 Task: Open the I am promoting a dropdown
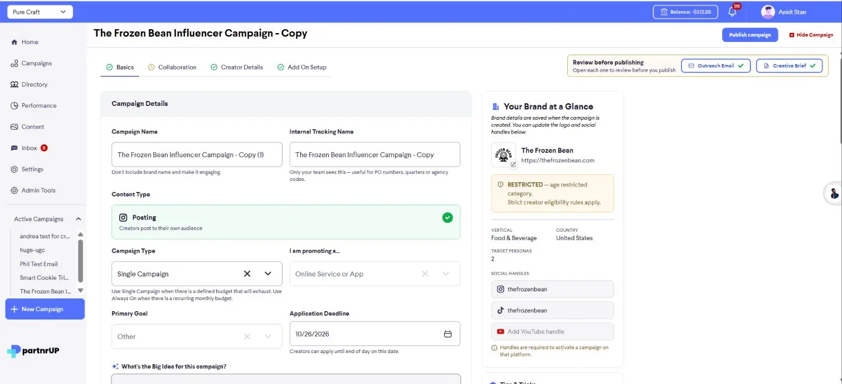coord(375,274)
